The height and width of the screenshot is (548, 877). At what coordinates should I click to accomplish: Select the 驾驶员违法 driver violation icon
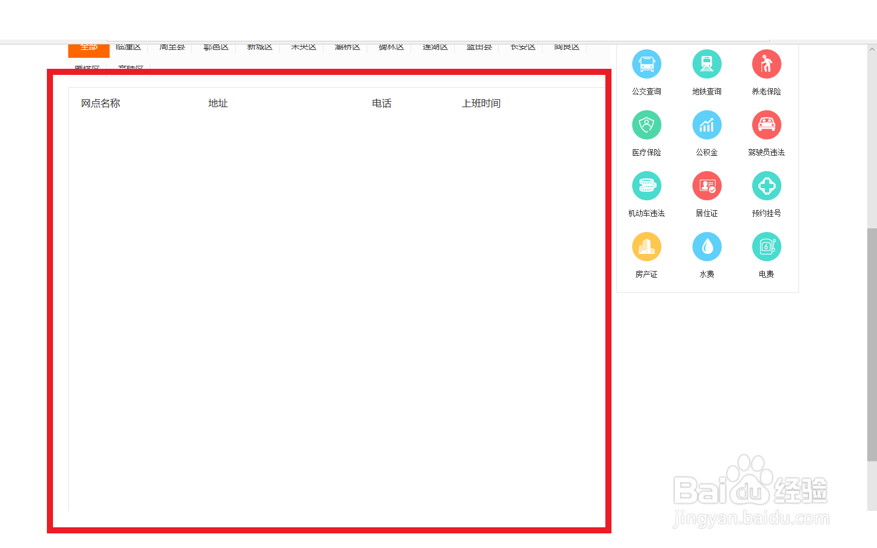(766, 124)
